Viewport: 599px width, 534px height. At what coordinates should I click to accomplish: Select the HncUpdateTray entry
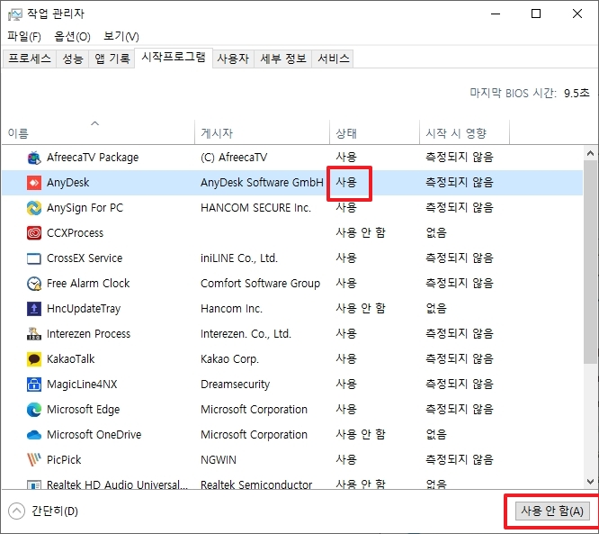(84, 309)
